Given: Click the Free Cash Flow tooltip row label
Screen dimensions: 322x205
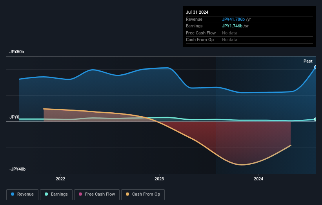Looking at the screenshot, I should [201, 33].
